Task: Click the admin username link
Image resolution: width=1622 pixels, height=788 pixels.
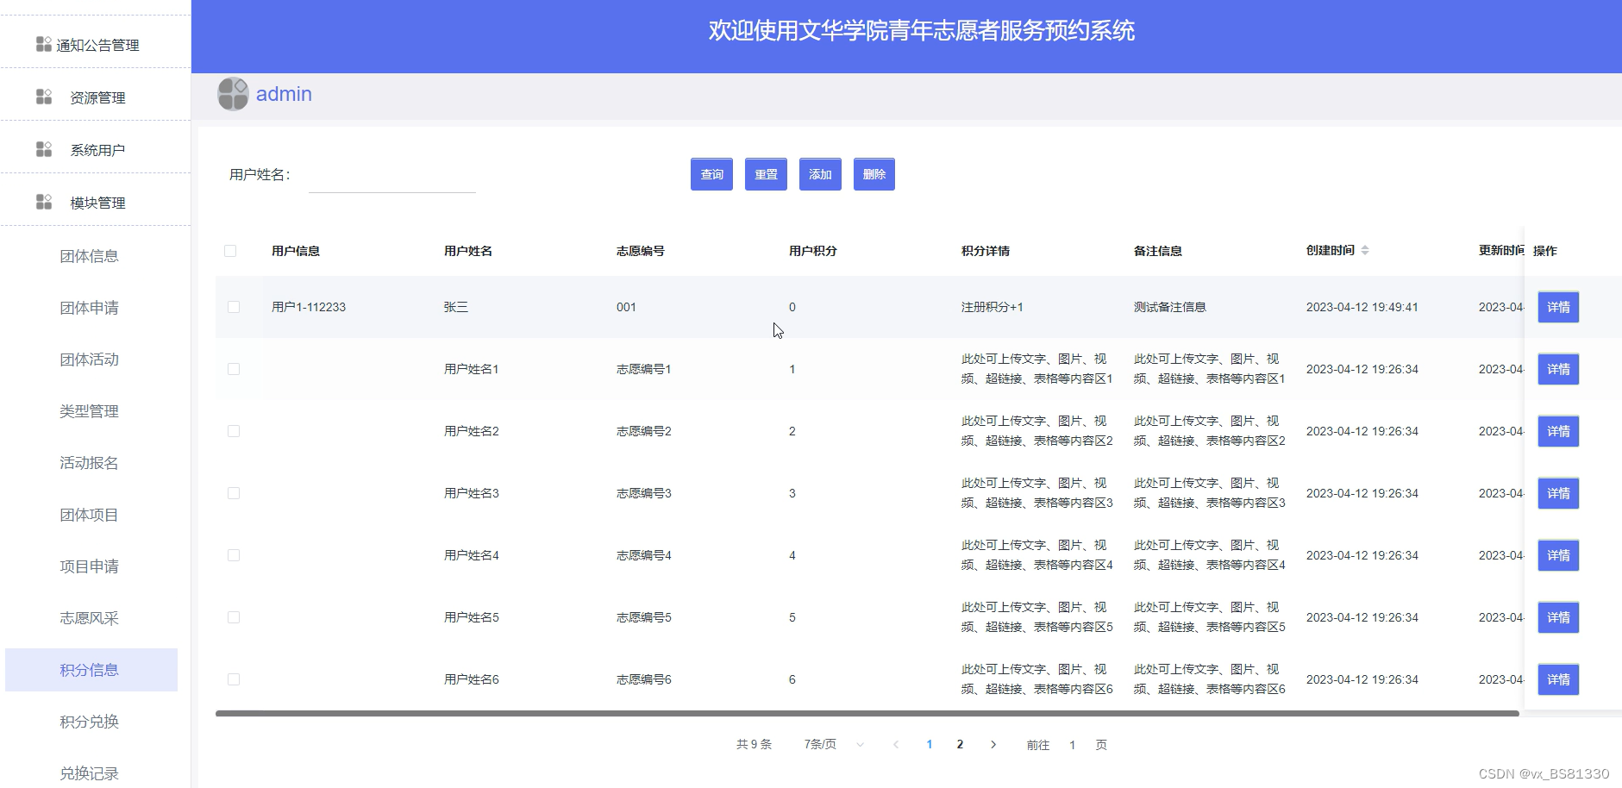Action: (284, 94)
